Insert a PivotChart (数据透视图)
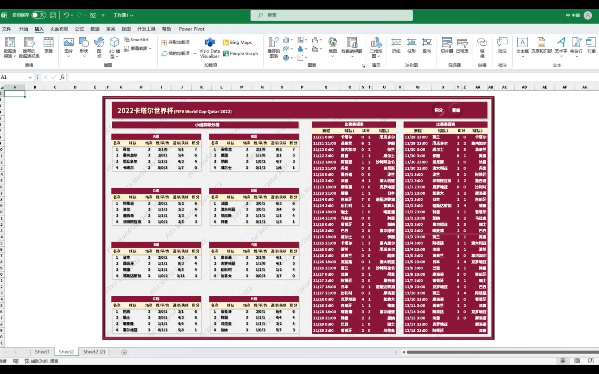Viewport: 599px width, 374px height. [352, 47]
